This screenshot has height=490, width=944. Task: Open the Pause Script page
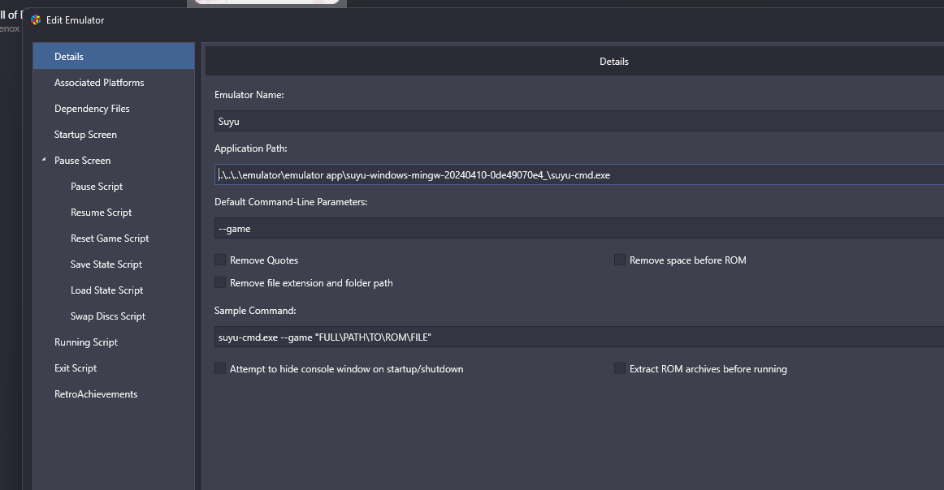point(97,187)
